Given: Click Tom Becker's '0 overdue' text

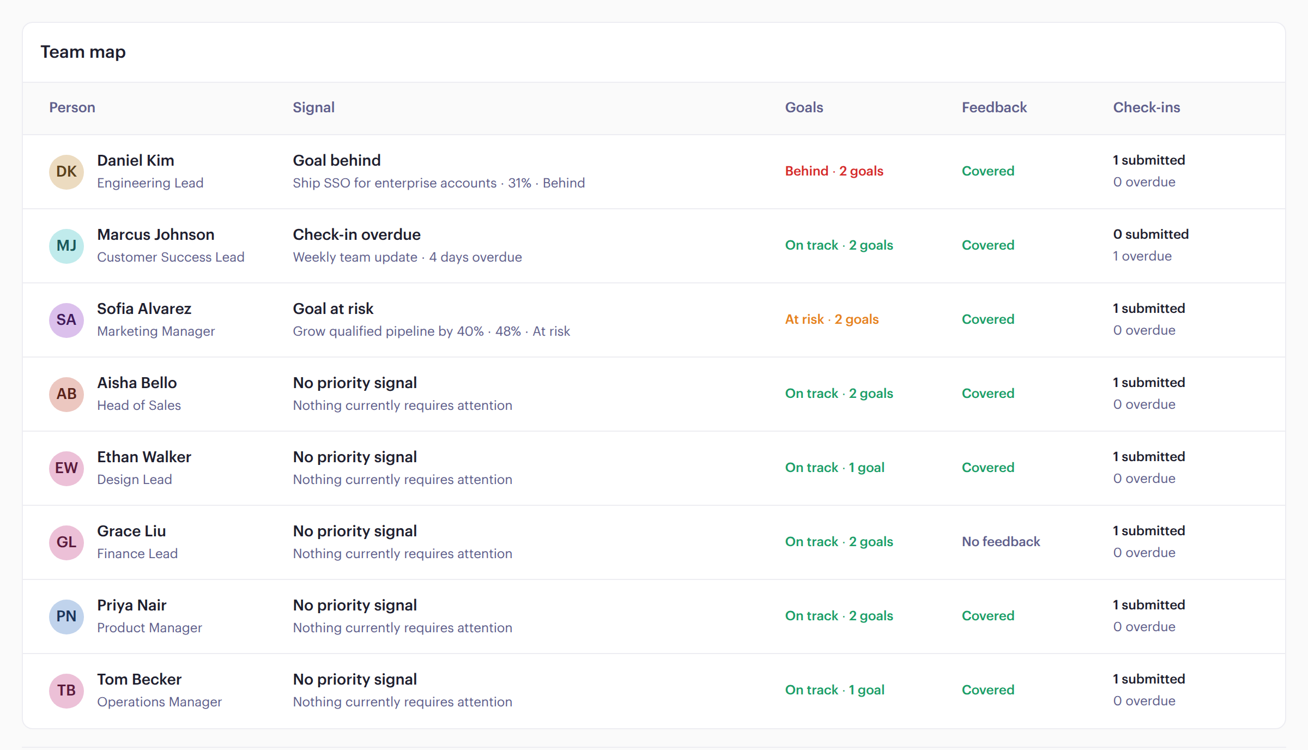Looking at the screenshot, I should pyautogui.click(x=1144, y=701).
